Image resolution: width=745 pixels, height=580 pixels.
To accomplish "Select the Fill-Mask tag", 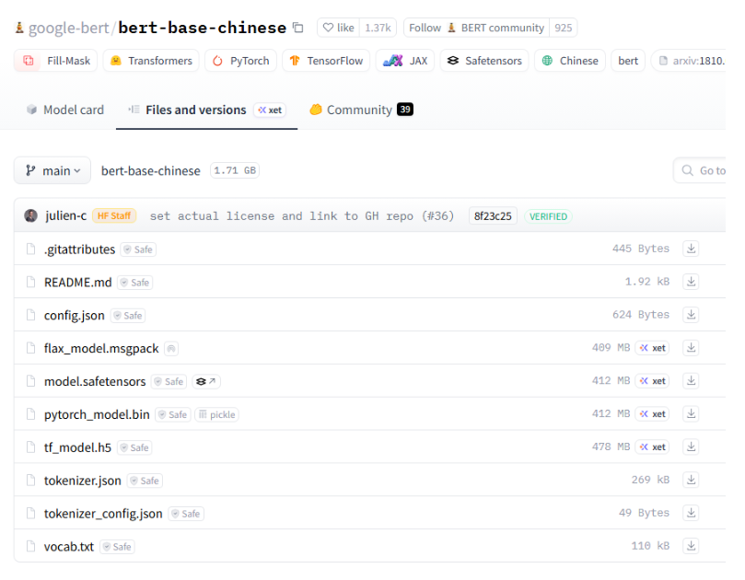I will click(x=55, y=61).
